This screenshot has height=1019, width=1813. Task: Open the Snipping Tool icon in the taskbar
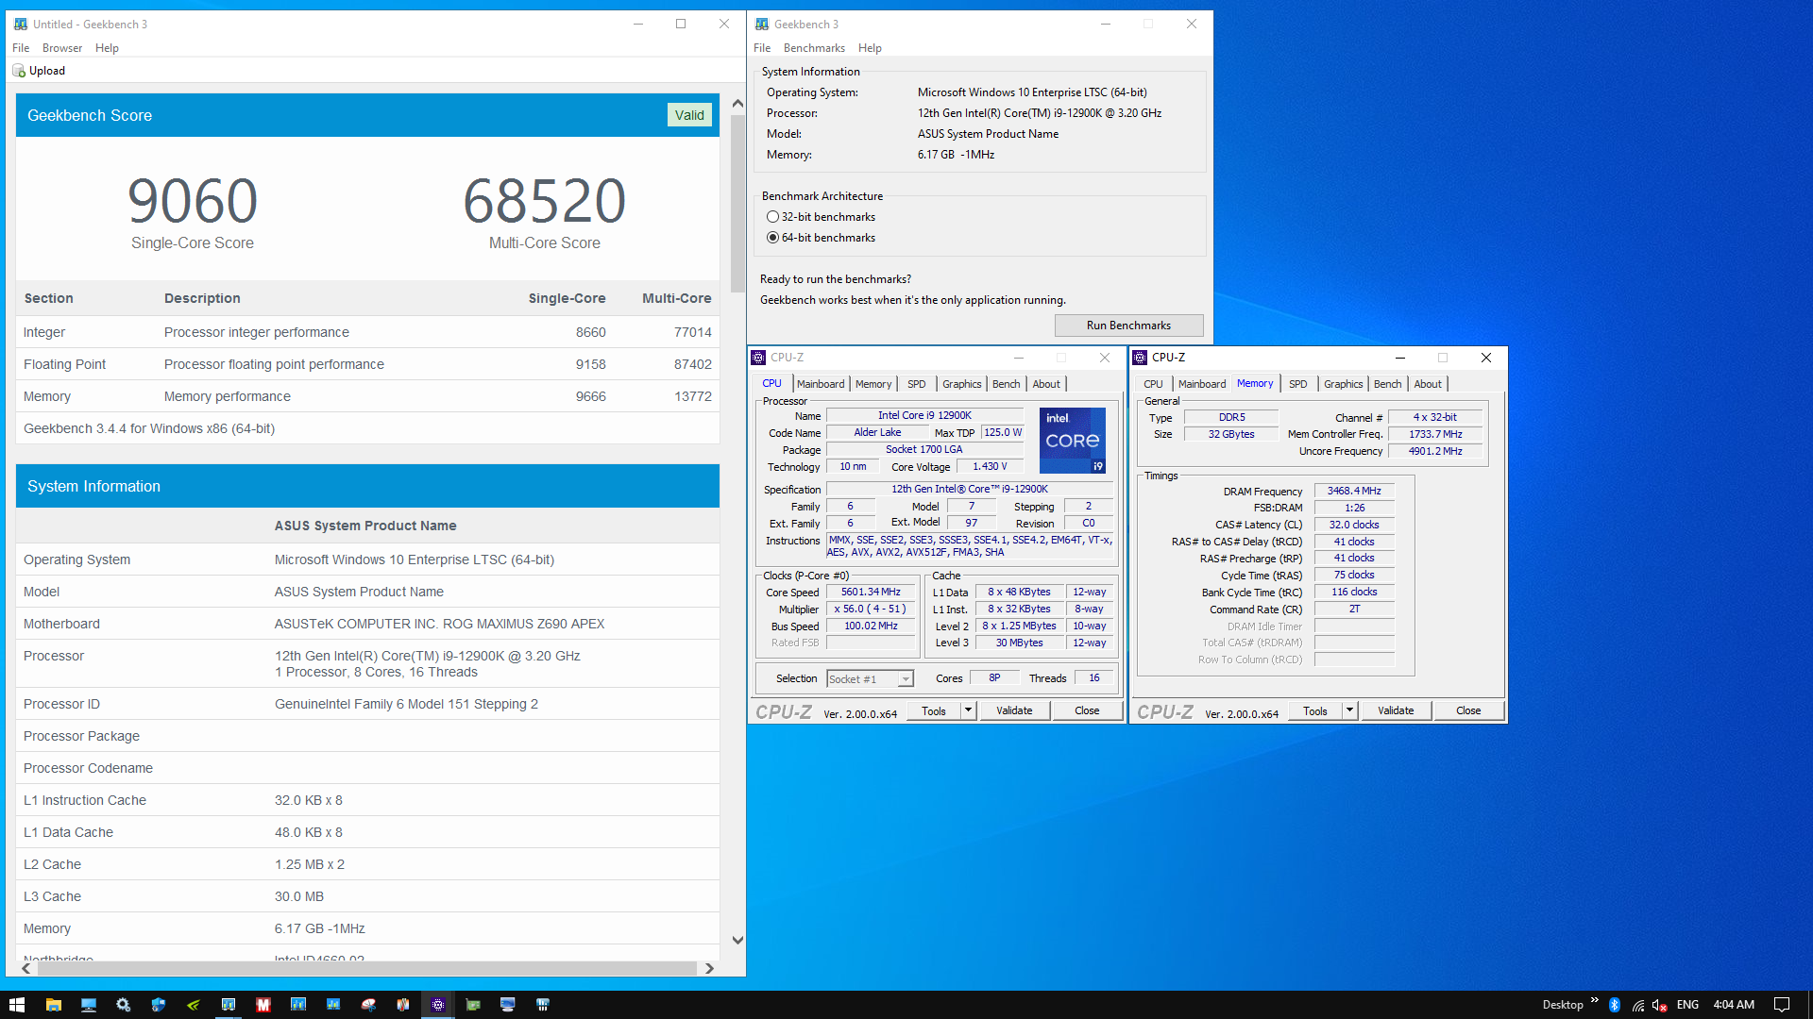tap(368, 1005)
